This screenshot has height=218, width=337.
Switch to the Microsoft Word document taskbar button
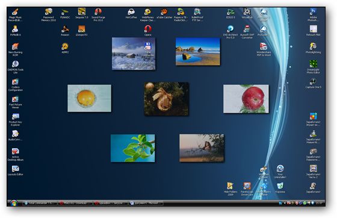[146, 203]
